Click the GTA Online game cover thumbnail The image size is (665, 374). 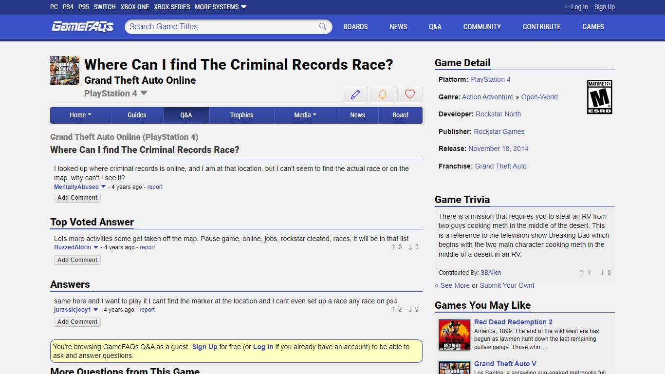pos(65,71)
